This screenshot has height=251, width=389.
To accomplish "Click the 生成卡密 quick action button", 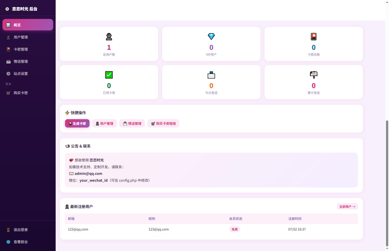I will click(x=77, y=123).
